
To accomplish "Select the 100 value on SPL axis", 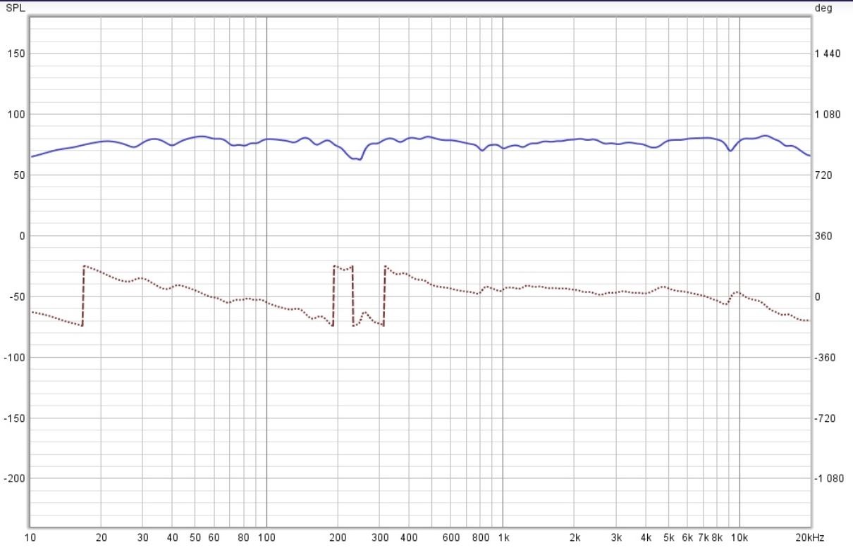I will click(x=17, y=114).
